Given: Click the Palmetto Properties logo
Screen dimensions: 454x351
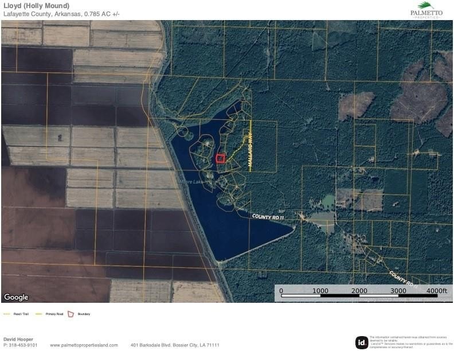Looking at the screenshot, I should coord(426,10).
